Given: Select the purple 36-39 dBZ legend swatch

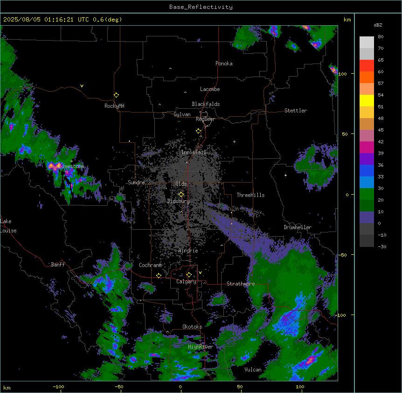Looking at the screenshot, I should tap(367, 159).
